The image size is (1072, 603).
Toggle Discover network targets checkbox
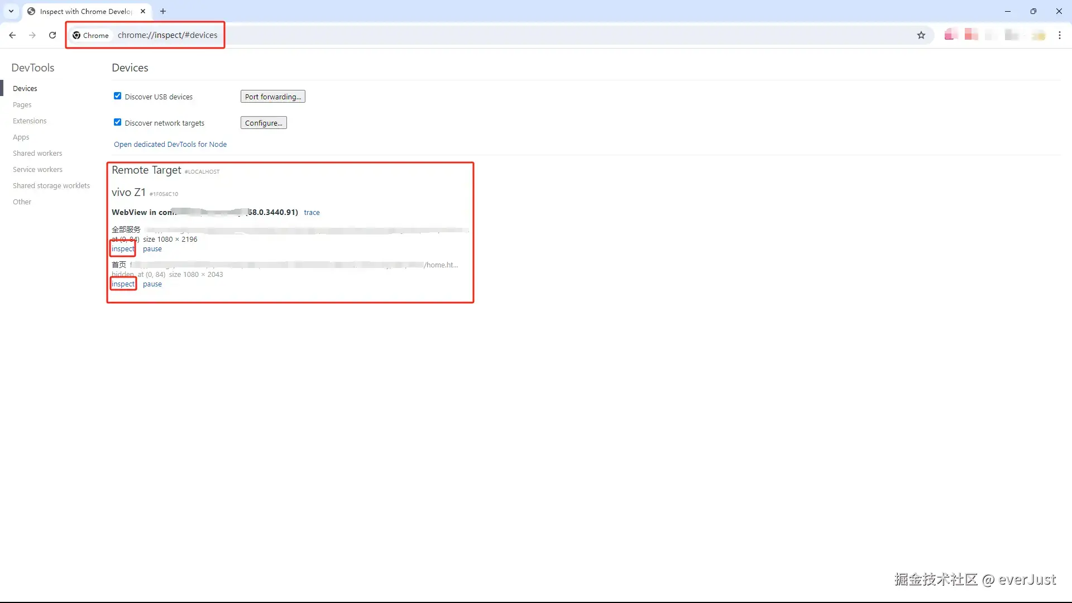tap(117, 122)
